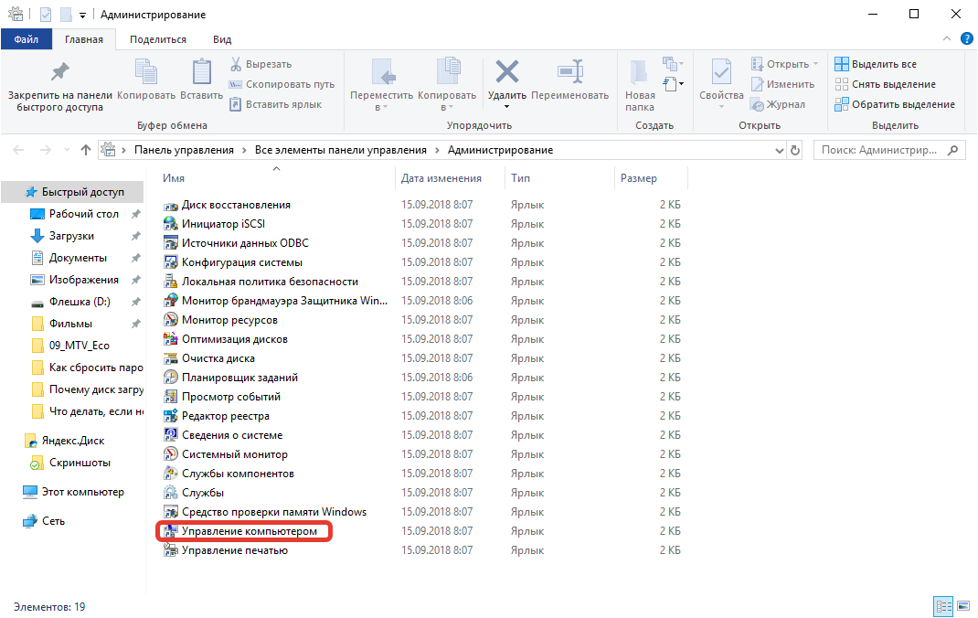Click the Свойства properties icon

721,72
